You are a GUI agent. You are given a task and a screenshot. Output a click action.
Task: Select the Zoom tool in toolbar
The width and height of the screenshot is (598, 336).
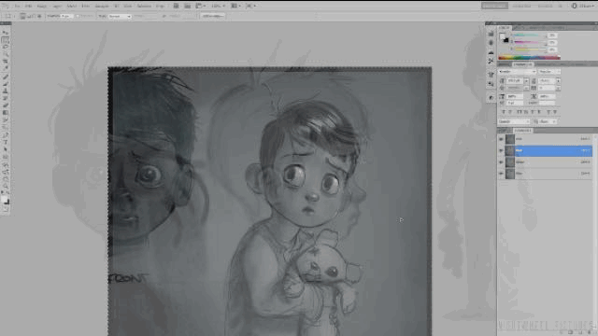6,186
